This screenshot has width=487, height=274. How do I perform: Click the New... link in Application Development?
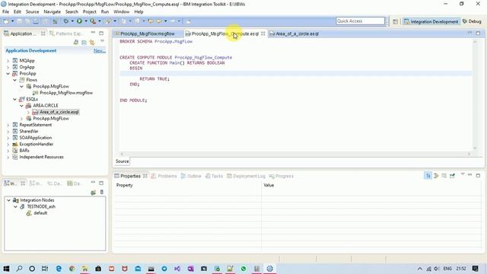[x=100, y=51]
